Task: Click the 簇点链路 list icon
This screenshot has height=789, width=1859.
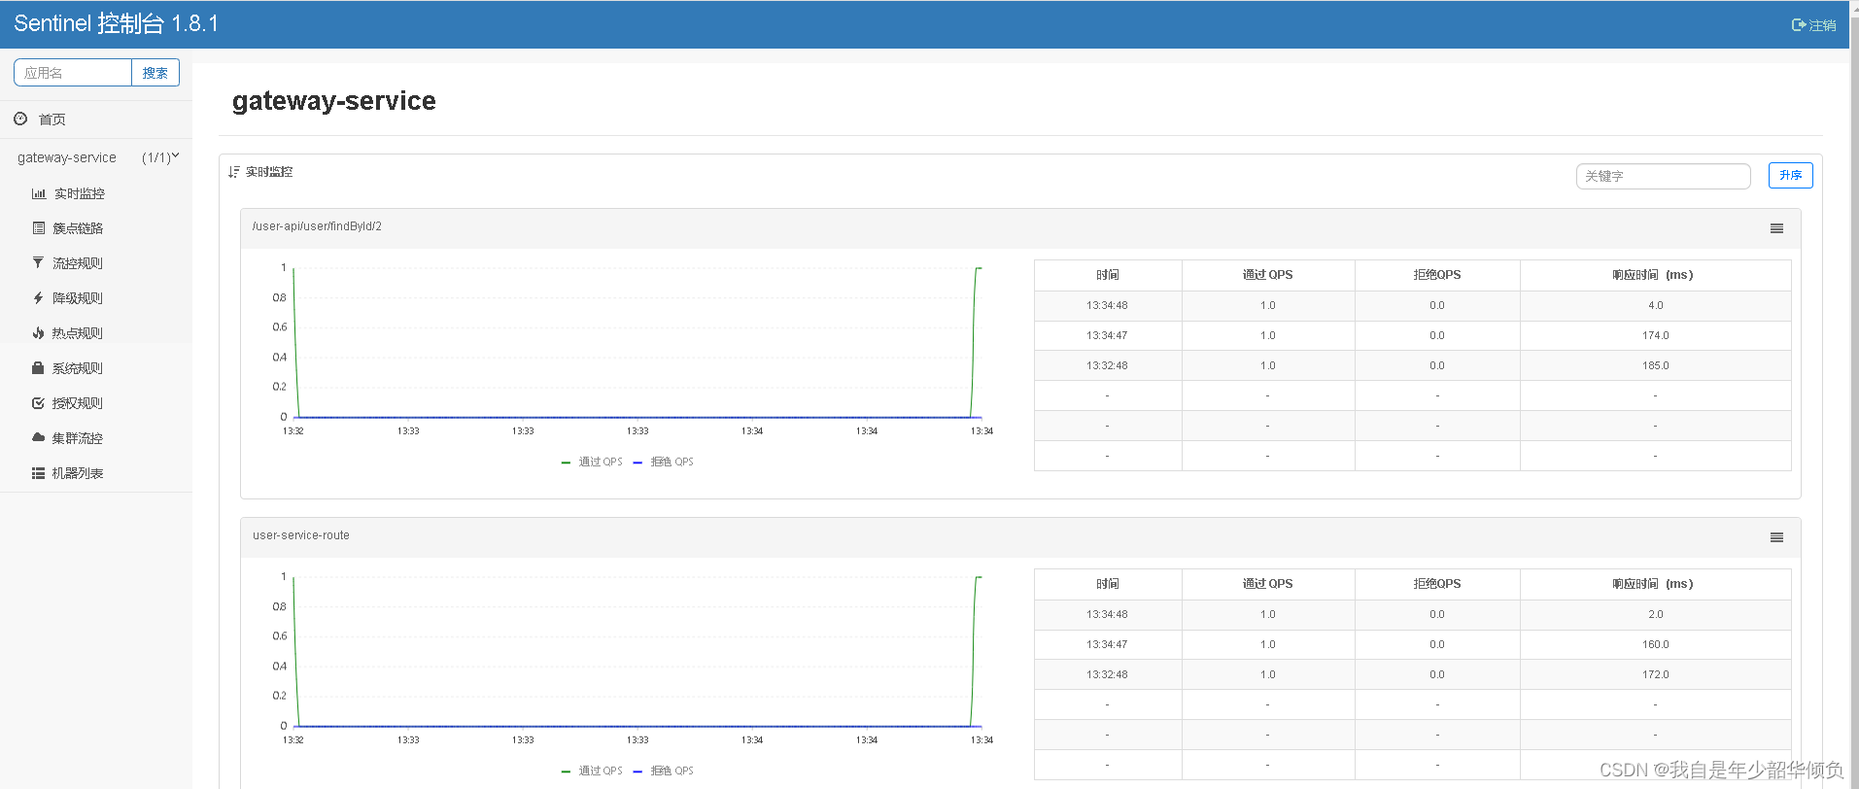Action: click(x=39, y=228)
